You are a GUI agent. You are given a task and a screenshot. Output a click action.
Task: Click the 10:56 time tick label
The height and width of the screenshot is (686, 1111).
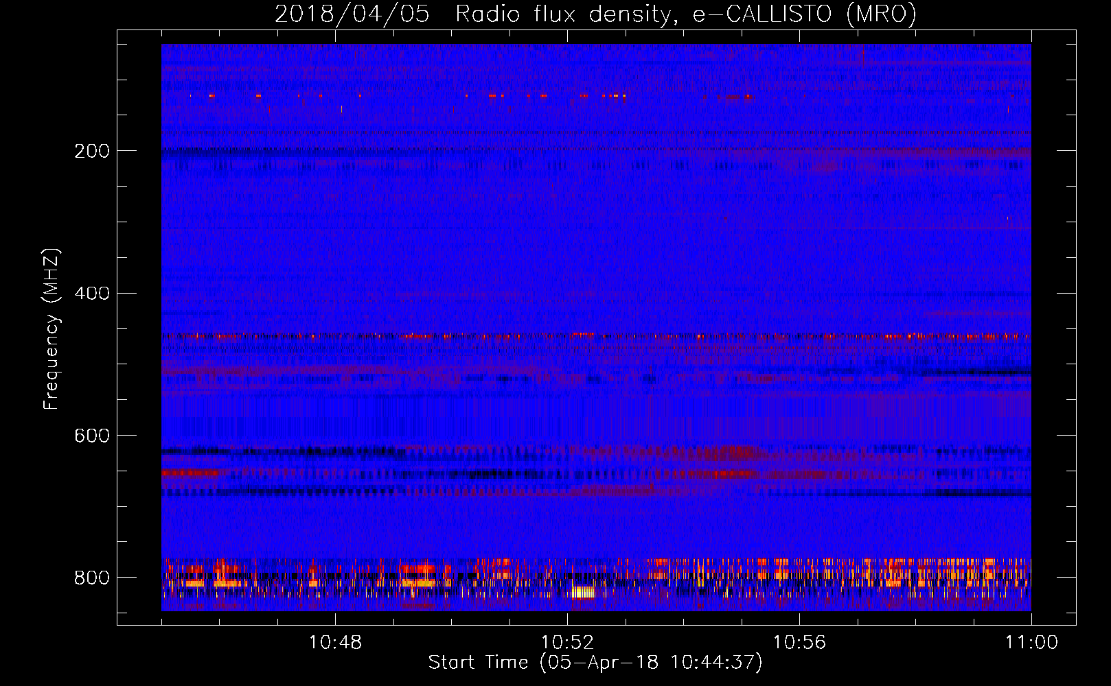coord(799,643)
